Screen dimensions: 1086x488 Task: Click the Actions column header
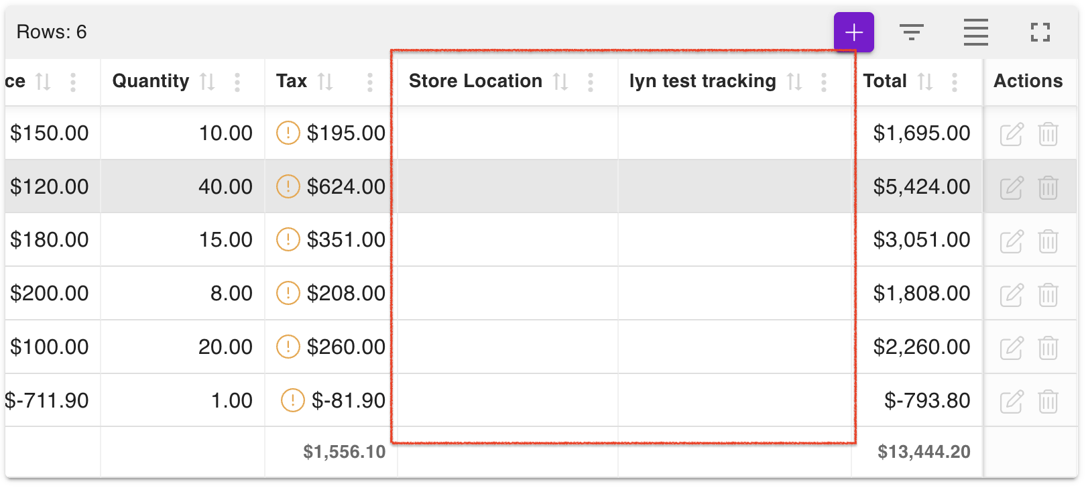(x=1028, y=81)
